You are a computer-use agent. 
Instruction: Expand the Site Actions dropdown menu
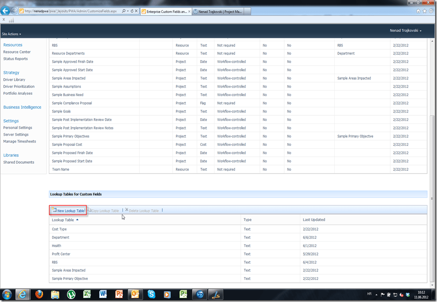pos(11,34)
